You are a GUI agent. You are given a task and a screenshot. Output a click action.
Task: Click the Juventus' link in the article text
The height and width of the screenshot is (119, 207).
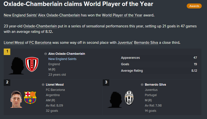tap(125, 43)
